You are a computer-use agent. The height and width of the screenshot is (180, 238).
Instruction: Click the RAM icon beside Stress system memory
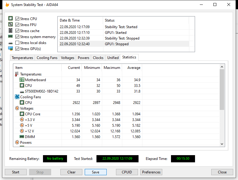click(x=11, y=36)
